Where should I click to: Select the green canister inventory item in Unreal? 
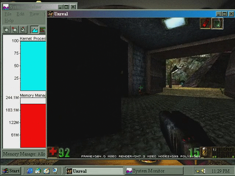click(x=217, y=23)
